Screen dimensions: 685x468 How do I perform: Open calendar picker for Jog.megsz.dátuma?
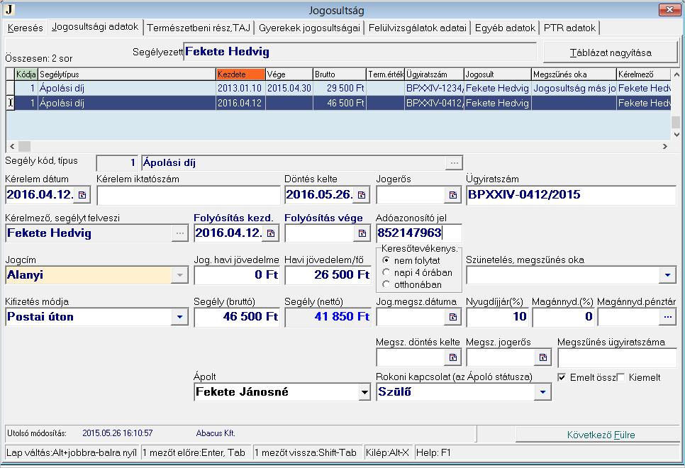[452, 317]
